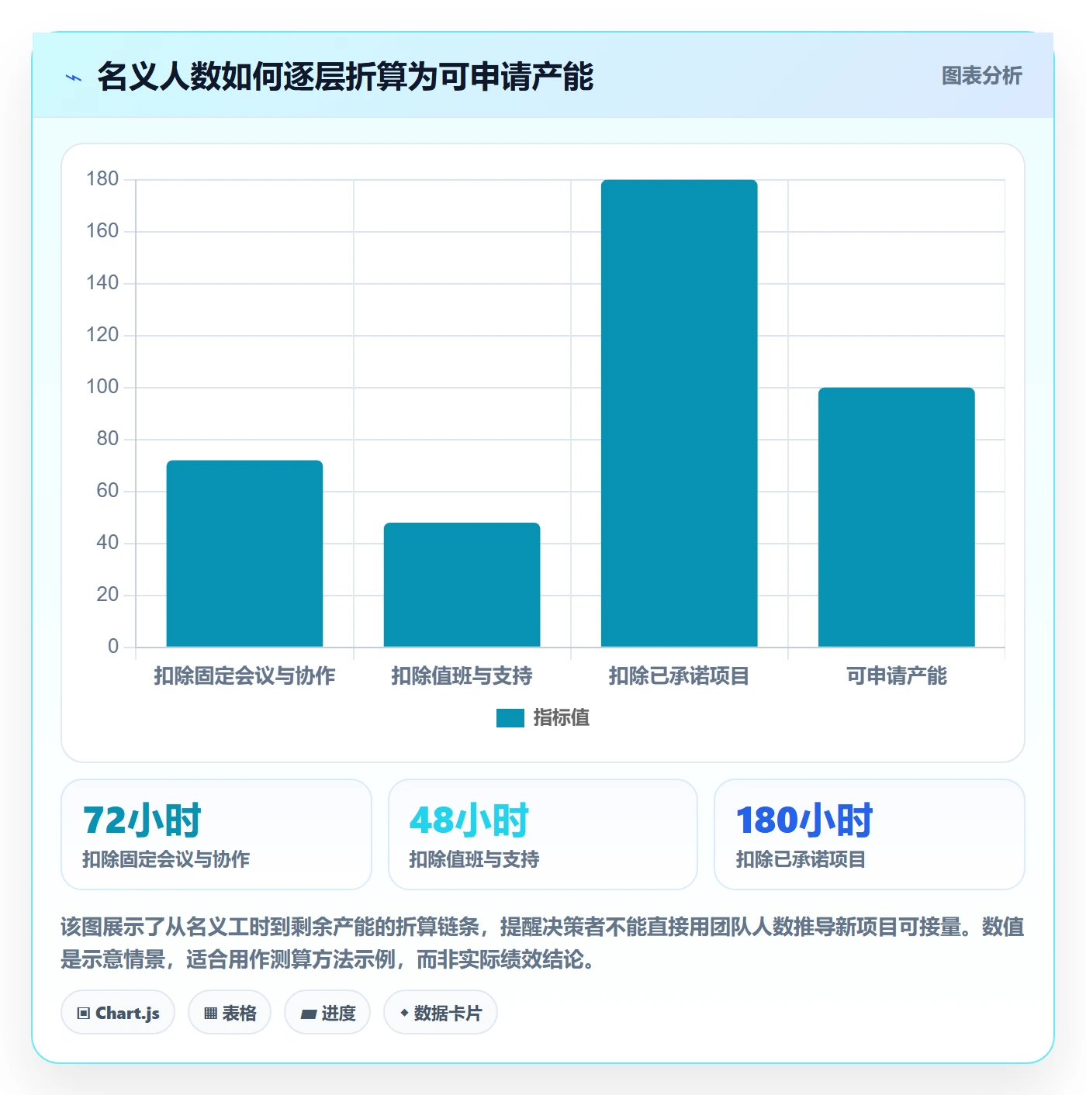The height and width of the screenshot is (1095, 1086).
Task: Click the Chart.js chip square icon
Action: (84, 1013)
